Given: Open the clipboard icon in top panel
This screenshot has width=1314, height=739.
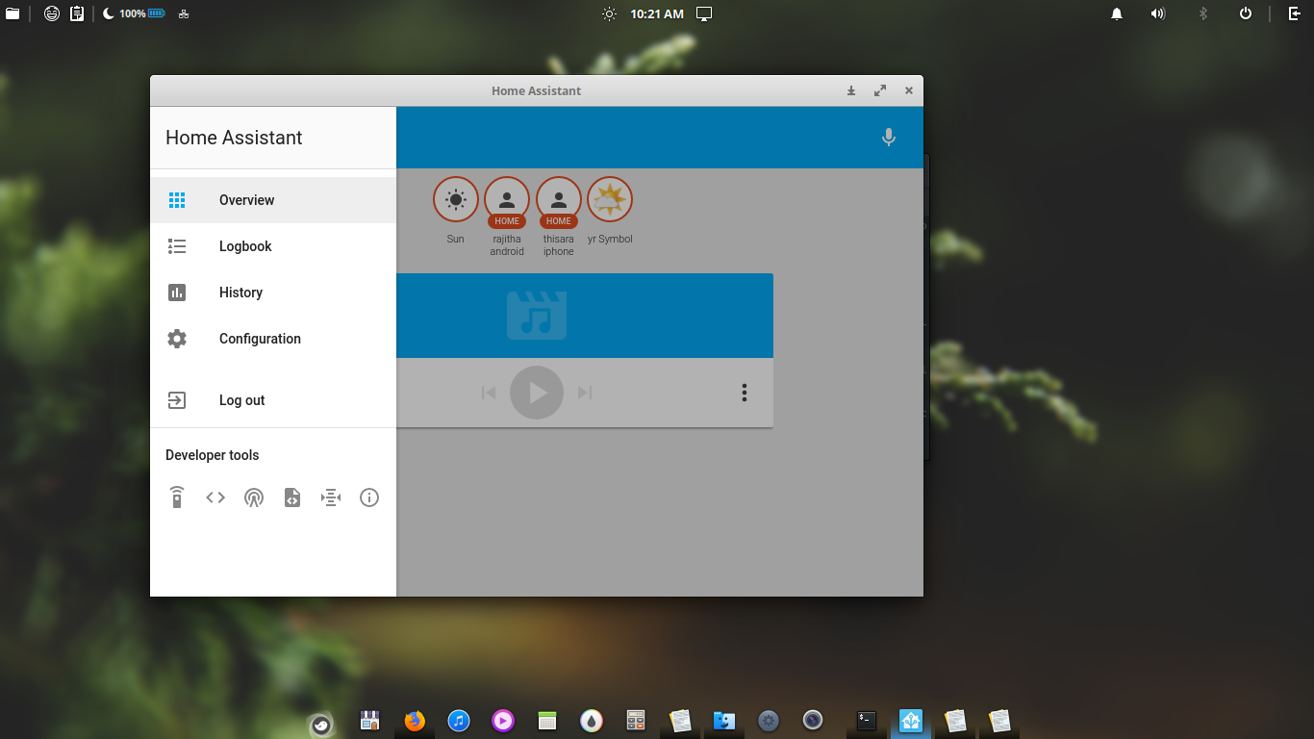Looking at the screenshot, I should pos(77,13).
